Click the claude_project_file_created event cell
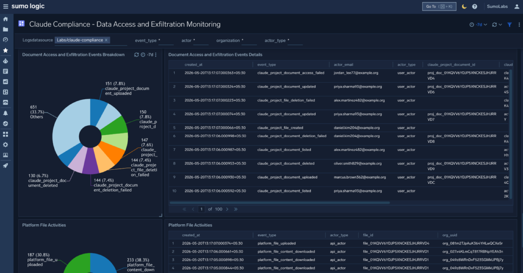This screenshot has width=523, height=273. (280, 128)
